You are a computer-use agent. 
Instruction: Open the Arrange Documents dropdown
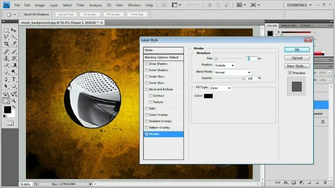pyautogui.click(x=241, y=5)
